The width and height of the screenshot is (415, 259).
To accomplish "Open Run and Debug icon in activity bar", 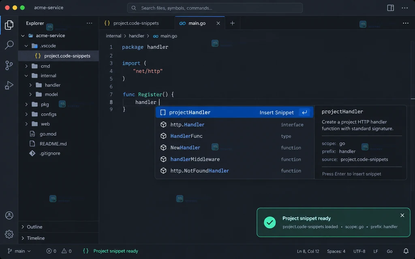I will coord(9,85).
